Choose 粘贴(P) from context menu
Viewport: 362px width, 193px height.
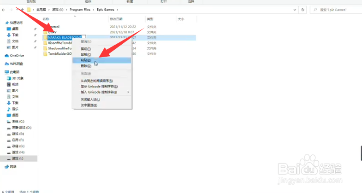pos(102,60)
